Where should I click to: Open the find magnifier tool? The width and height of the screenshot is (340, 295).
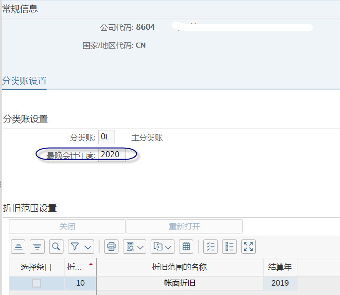(x=56, y=246)
